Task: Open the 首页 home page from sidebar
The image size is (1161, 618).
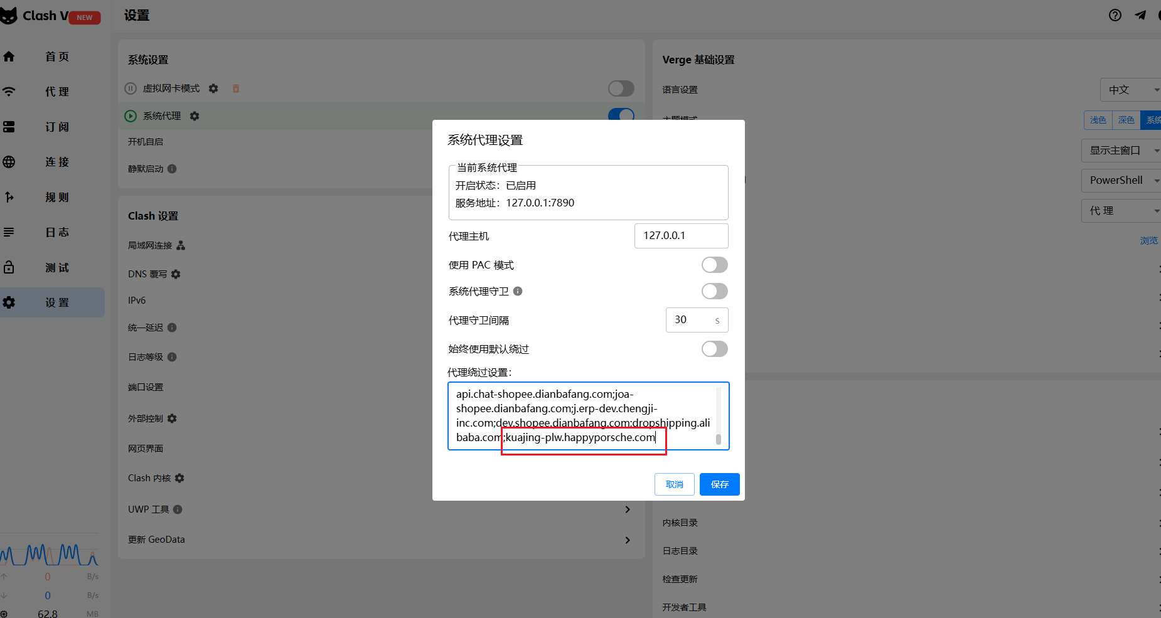Action: click(x=55, y=56)
